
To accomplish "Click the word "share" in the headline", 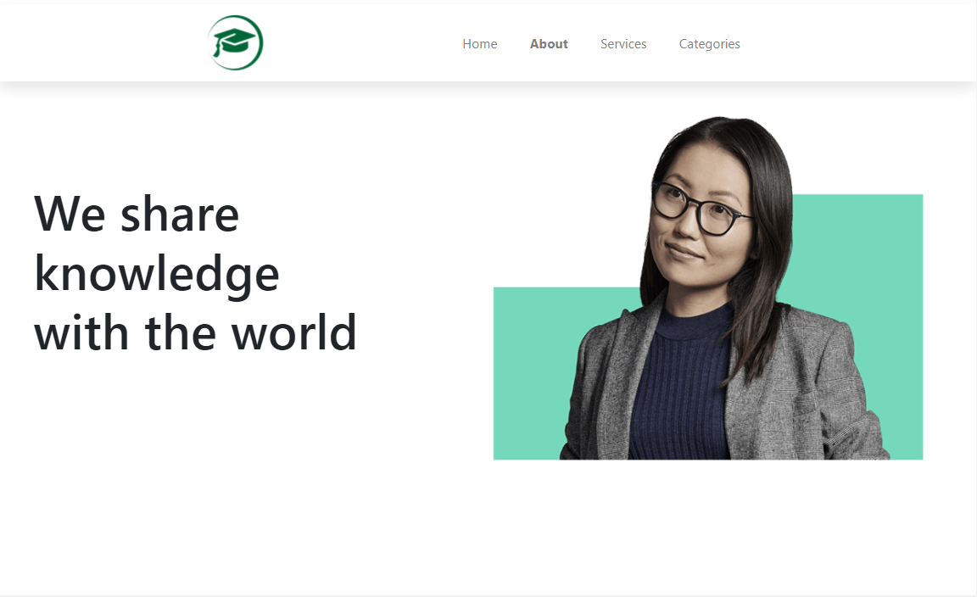I will click(x=180, y=214).
